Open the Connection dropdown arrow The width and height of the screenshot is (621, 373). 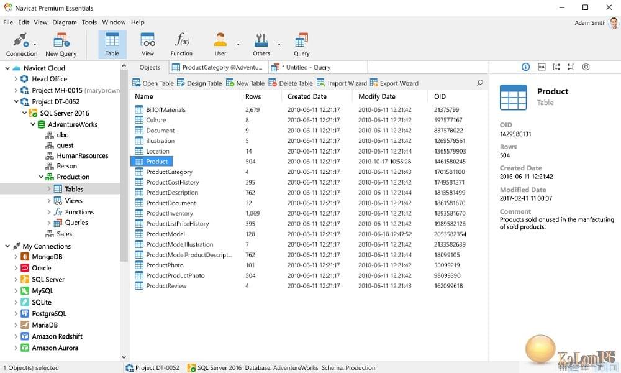pyautogui.click(x=35, y=44)
